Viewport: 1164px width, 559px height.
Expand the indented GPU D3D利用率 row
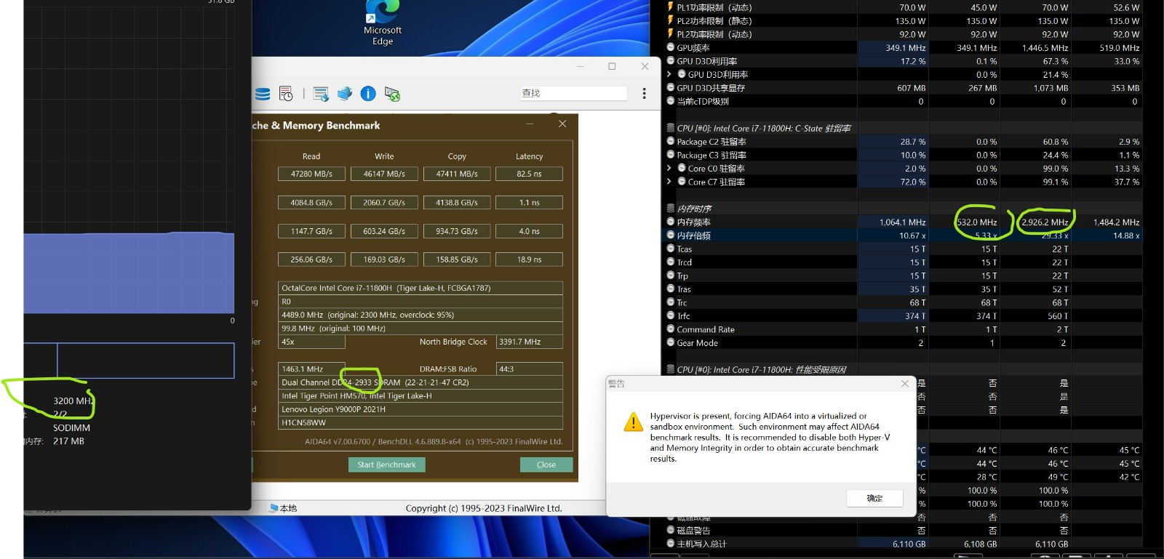click(669, 74)
